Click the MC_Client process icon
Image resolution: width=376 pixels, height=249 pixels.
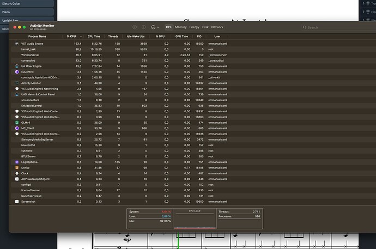pyautogui.click(x=17, y=128)
